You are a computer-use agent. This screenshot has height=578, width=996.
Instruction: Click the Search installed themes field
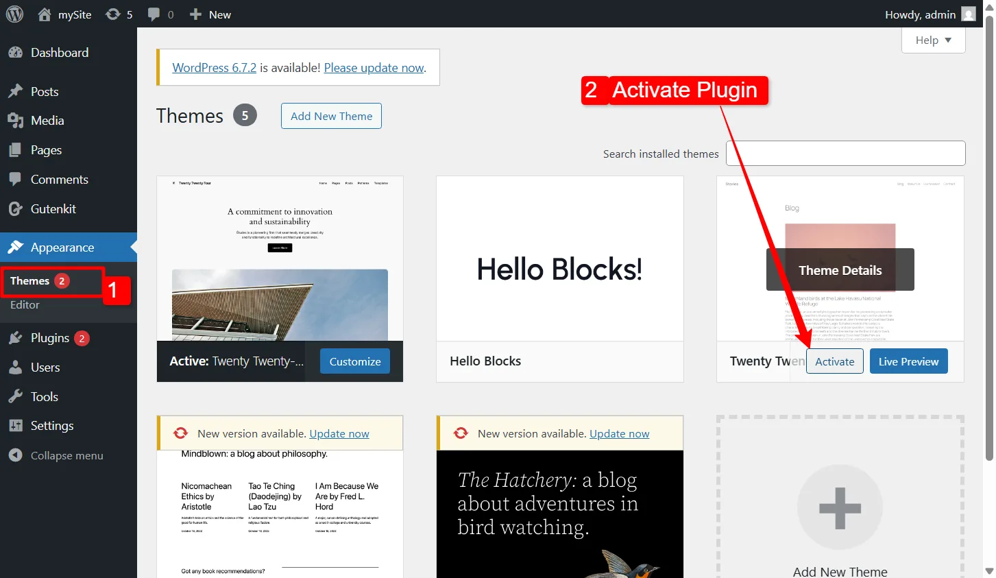click(845, 154)
